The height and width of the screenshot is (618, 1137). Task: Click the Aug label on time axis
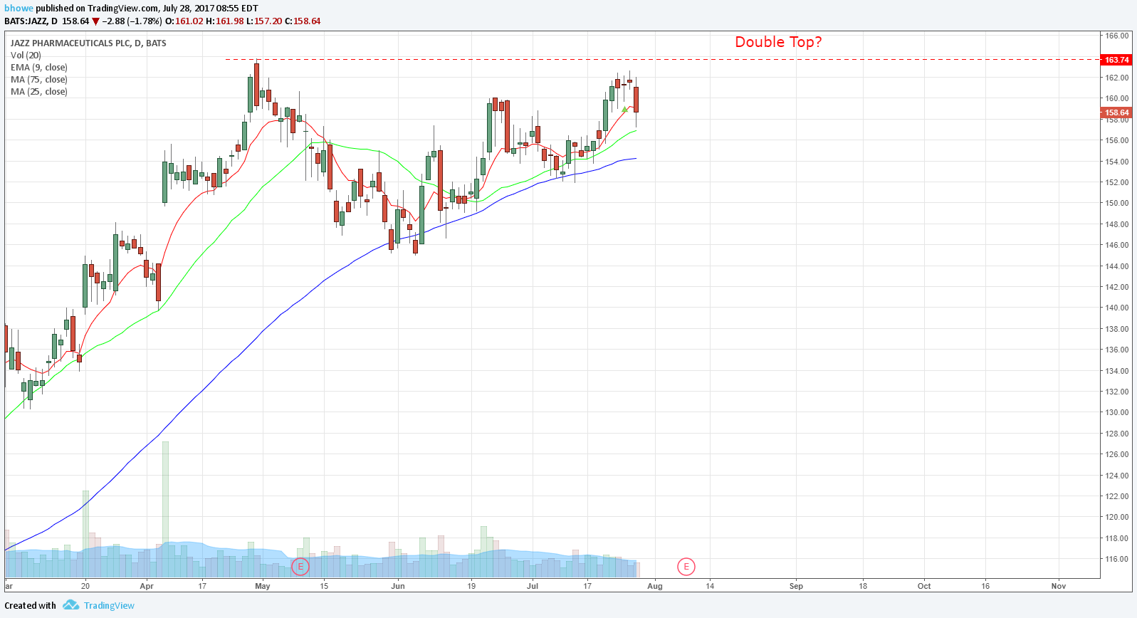(x=655, y=586)
